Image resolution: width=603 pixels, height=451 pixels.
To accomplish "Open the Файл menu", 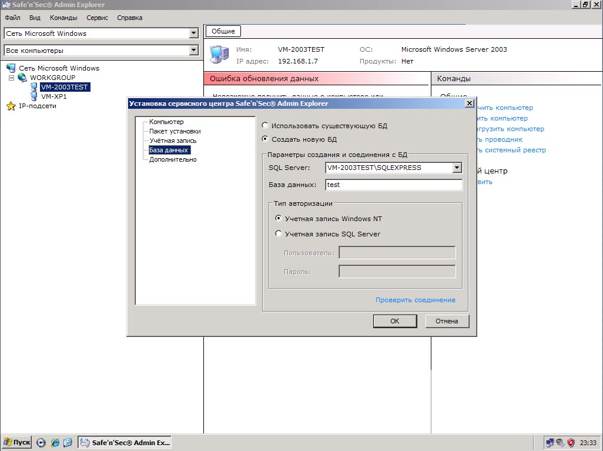I will point(12,18).
